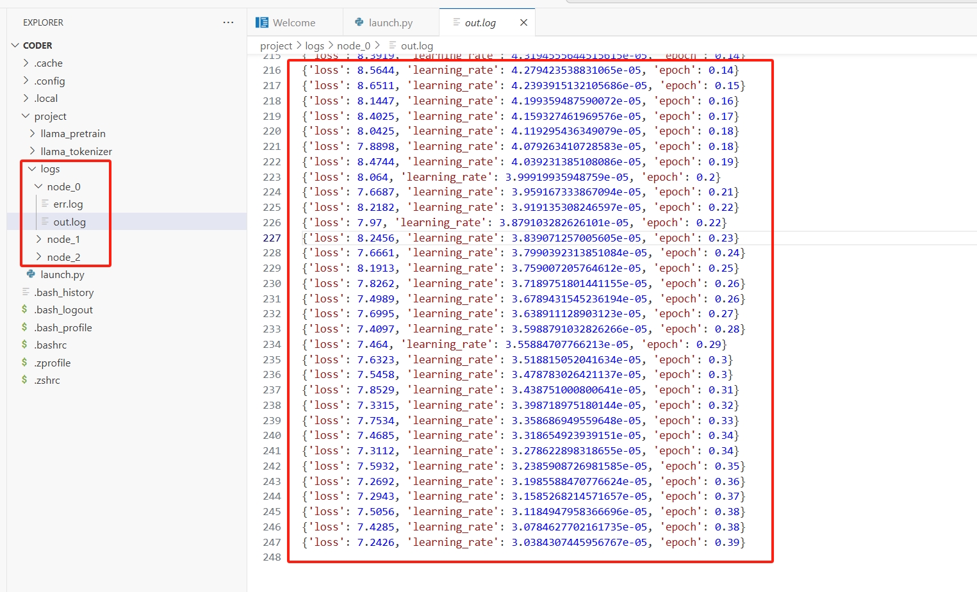Viewport: 977px width, 592px height.
Task: Expand the llama_pretrain folder
Action: (31, 133)
